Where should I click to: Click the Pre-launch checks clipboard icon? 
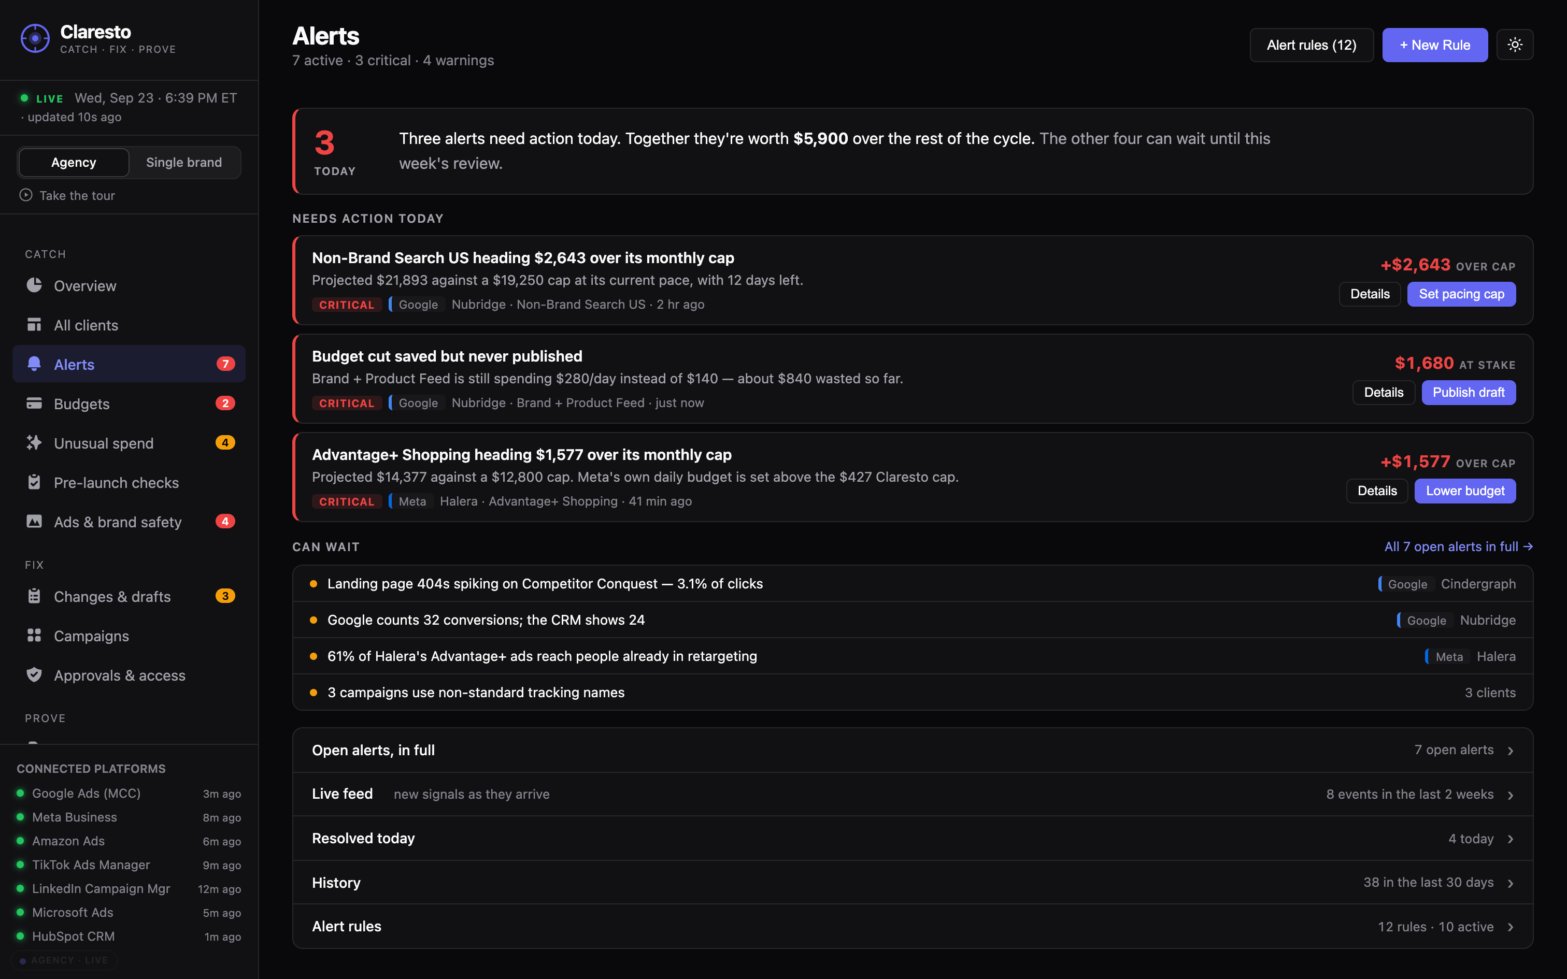[34, 482]
